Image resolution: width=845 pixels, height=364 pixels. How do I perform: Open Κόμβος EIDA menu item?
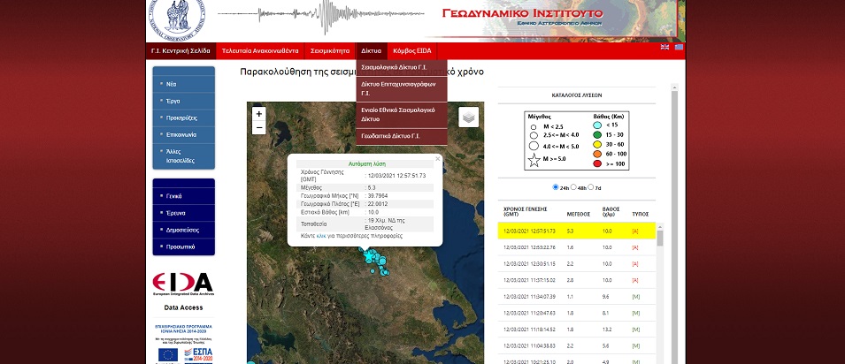point(412,51)
